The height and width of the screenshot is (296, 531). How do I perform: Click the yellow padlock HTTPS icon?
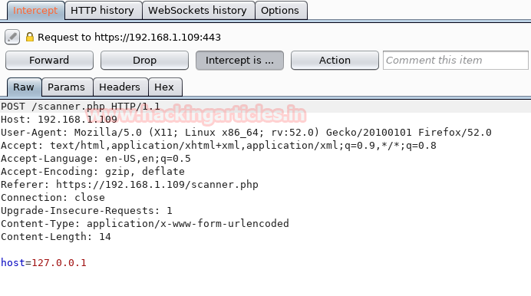click(30, 37)
